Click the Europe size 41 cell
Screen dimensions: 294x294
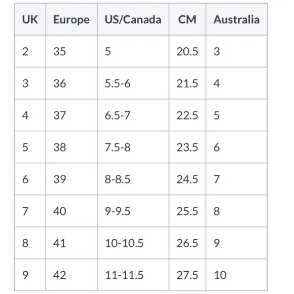coord(71,243)
